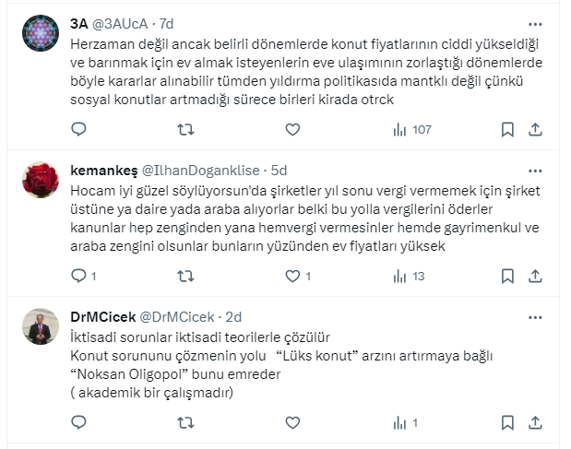Like the tweet by 3A
The image size is (571, 449).
pyautogui.click(x=292, y=130)
